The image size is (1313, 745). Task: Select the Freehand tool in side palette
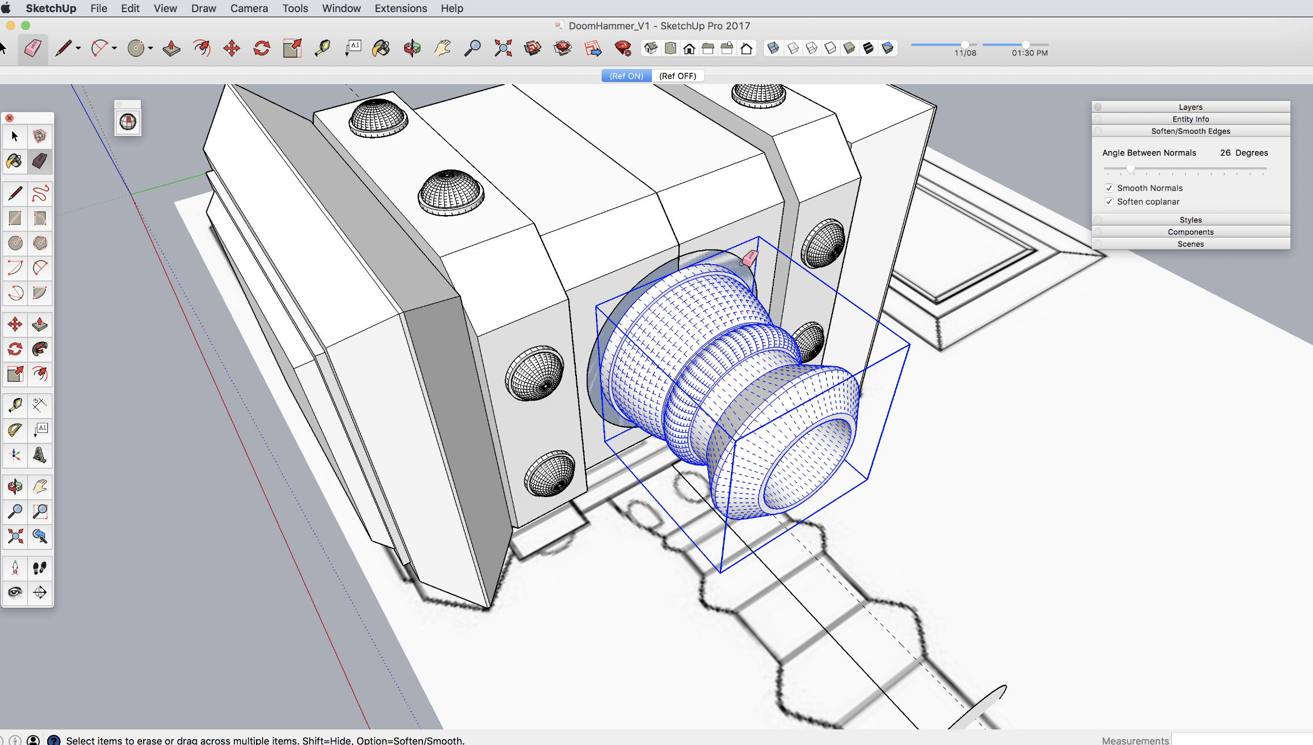click(40, 194)
